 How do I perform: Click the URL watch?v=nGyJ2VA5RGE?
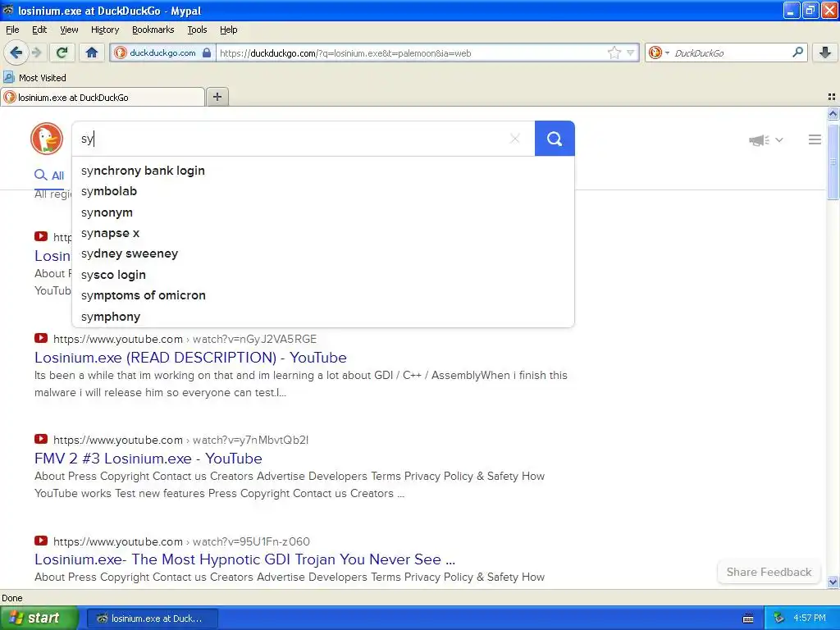click(254, 339)
